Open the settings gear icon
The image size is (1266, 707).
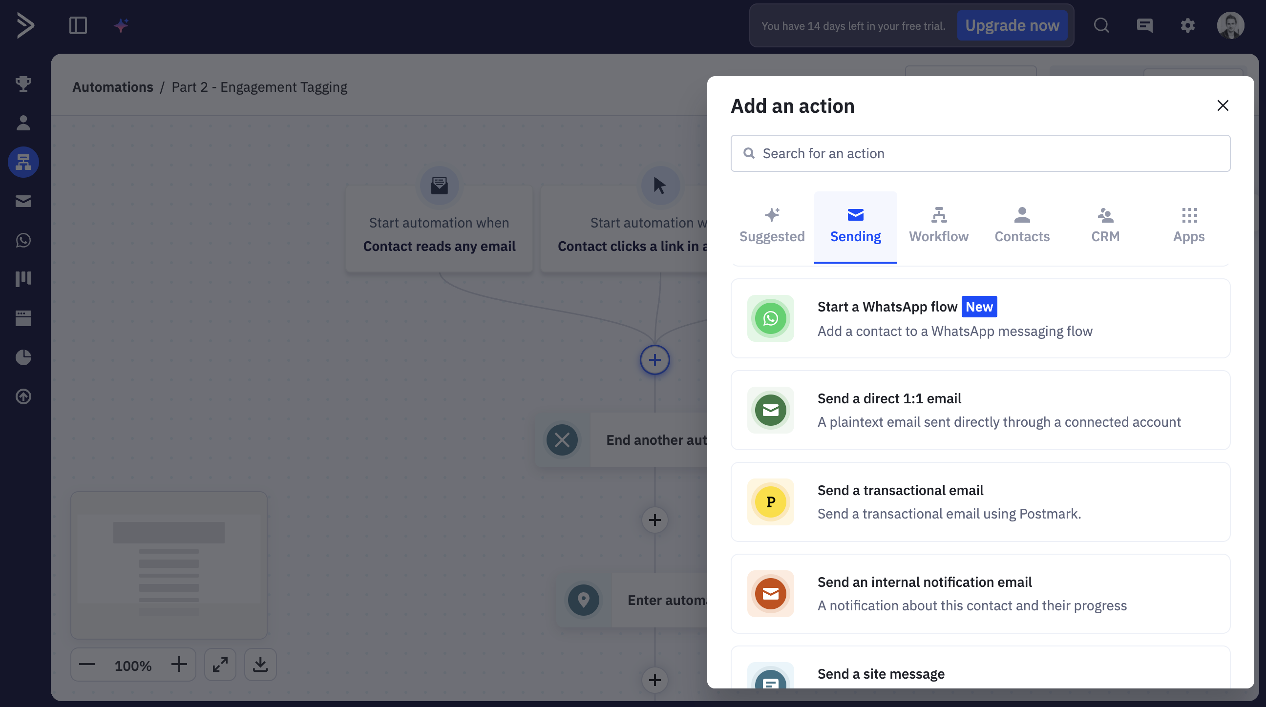pyautogui.click(x=1188, y=25)
